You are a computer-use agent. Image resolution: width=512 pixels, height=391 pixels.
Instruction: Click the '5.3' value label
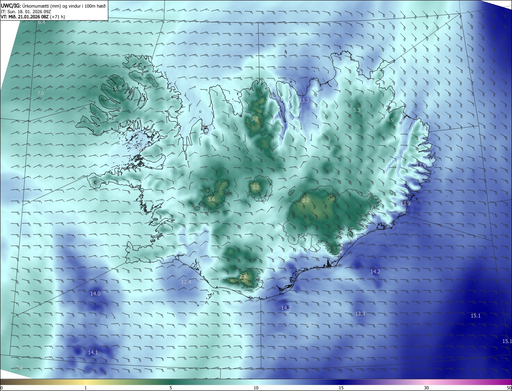click(357, 110)
